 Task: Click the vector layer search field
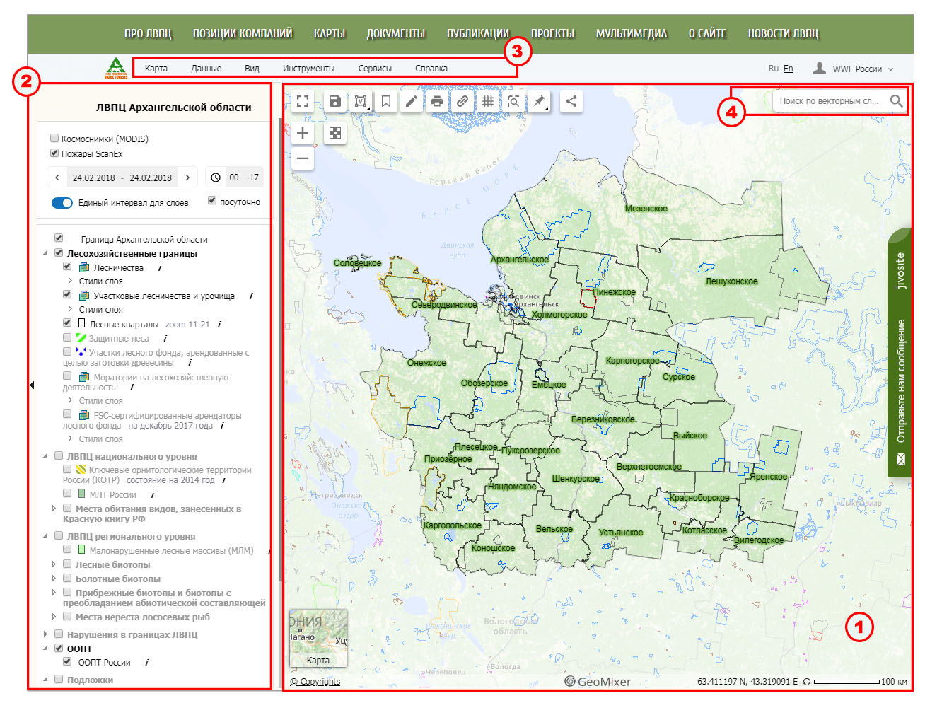tap(829, 101)
